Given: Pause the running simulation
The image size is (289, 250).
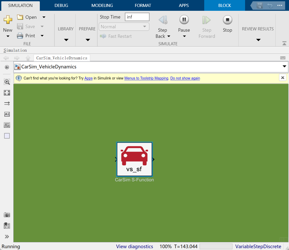Looking at the screenshot, I should coord(184,20).
